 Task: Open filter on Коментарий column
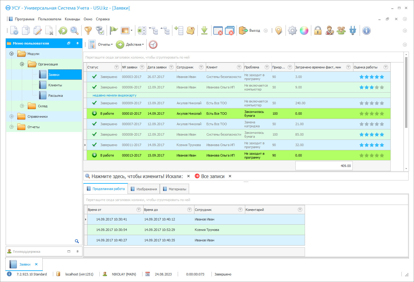pos(300,210)
